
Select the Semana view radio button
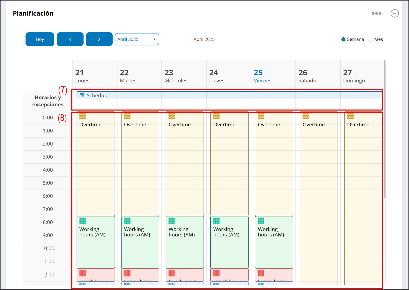[343, 39]
